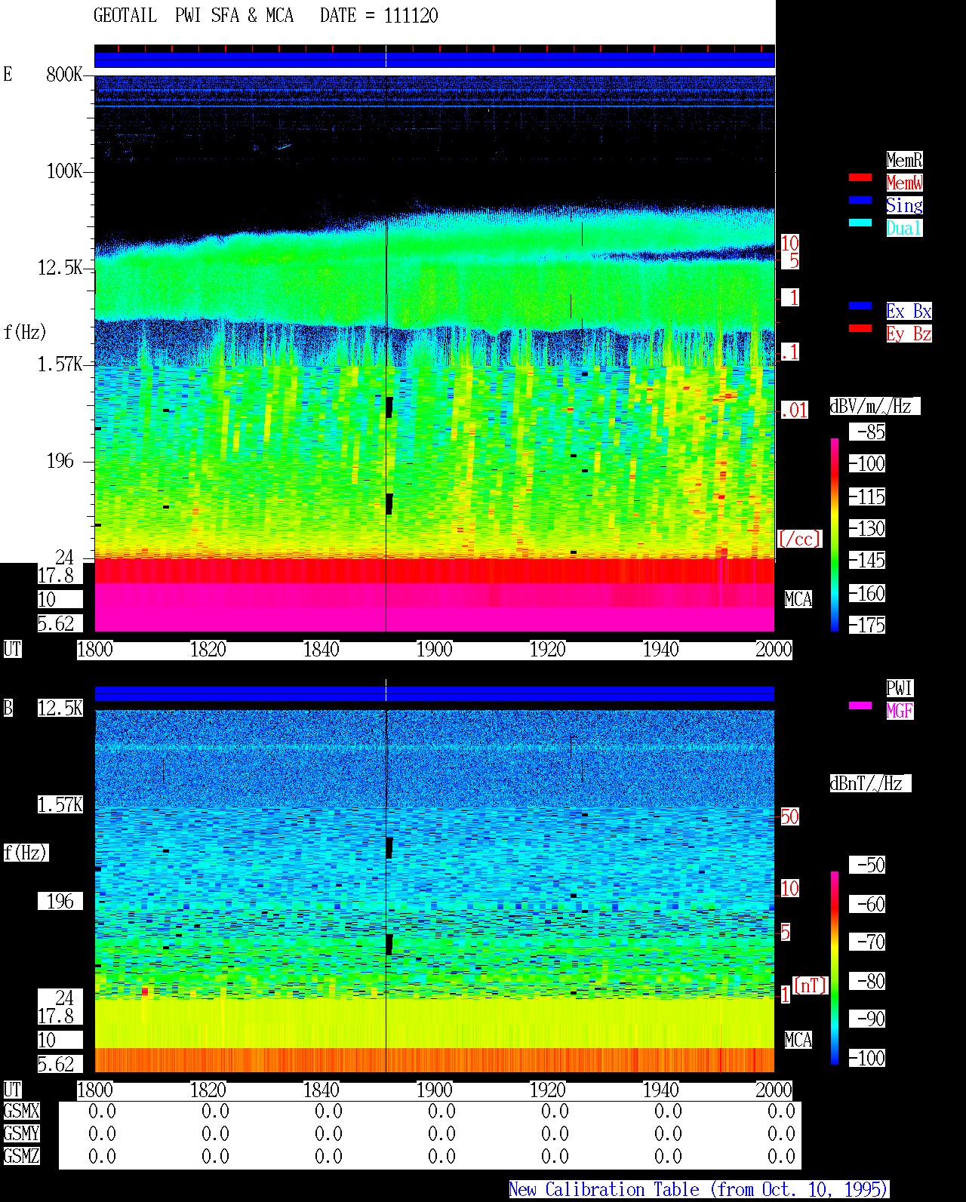
Task: Click the dBnT/√Hz unit label
Action: click(x=870, y=783)
